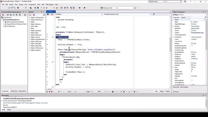Search Object Inspector properties with magnifier
This screenshot has height=117, width=208.
tap(206, 17)
